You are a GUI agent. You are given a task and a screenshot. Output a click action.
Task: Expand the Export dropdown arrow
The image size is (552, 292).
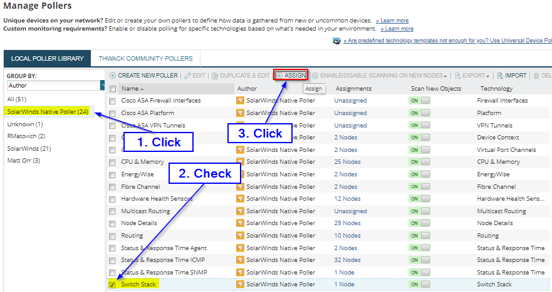pyautogui.click(x=488, y=76)
